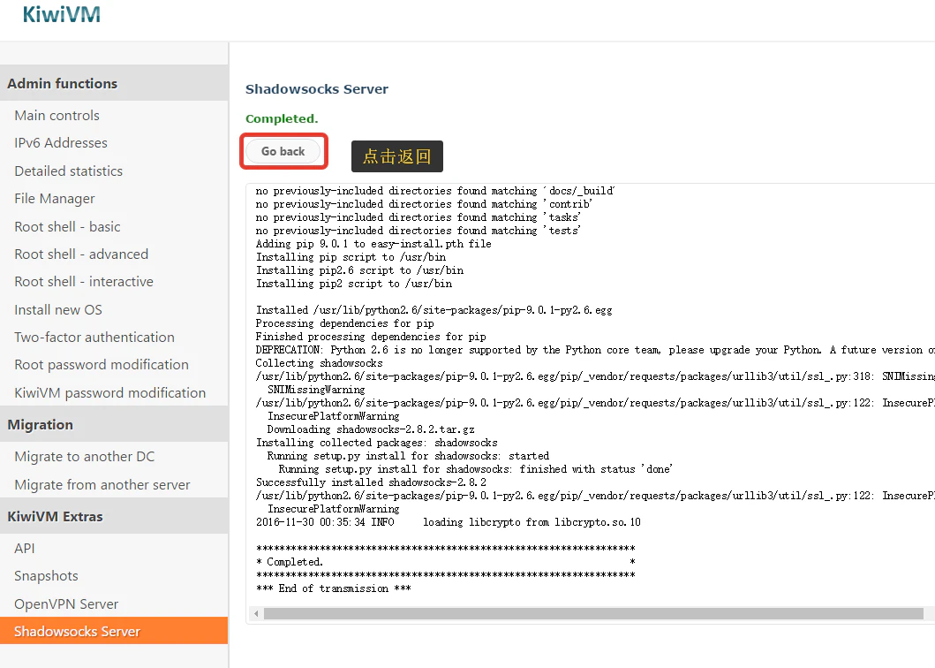The height and width of the screenshot is (668, 935).
Task: Select Migrate from another server
Action: (102, 485)
